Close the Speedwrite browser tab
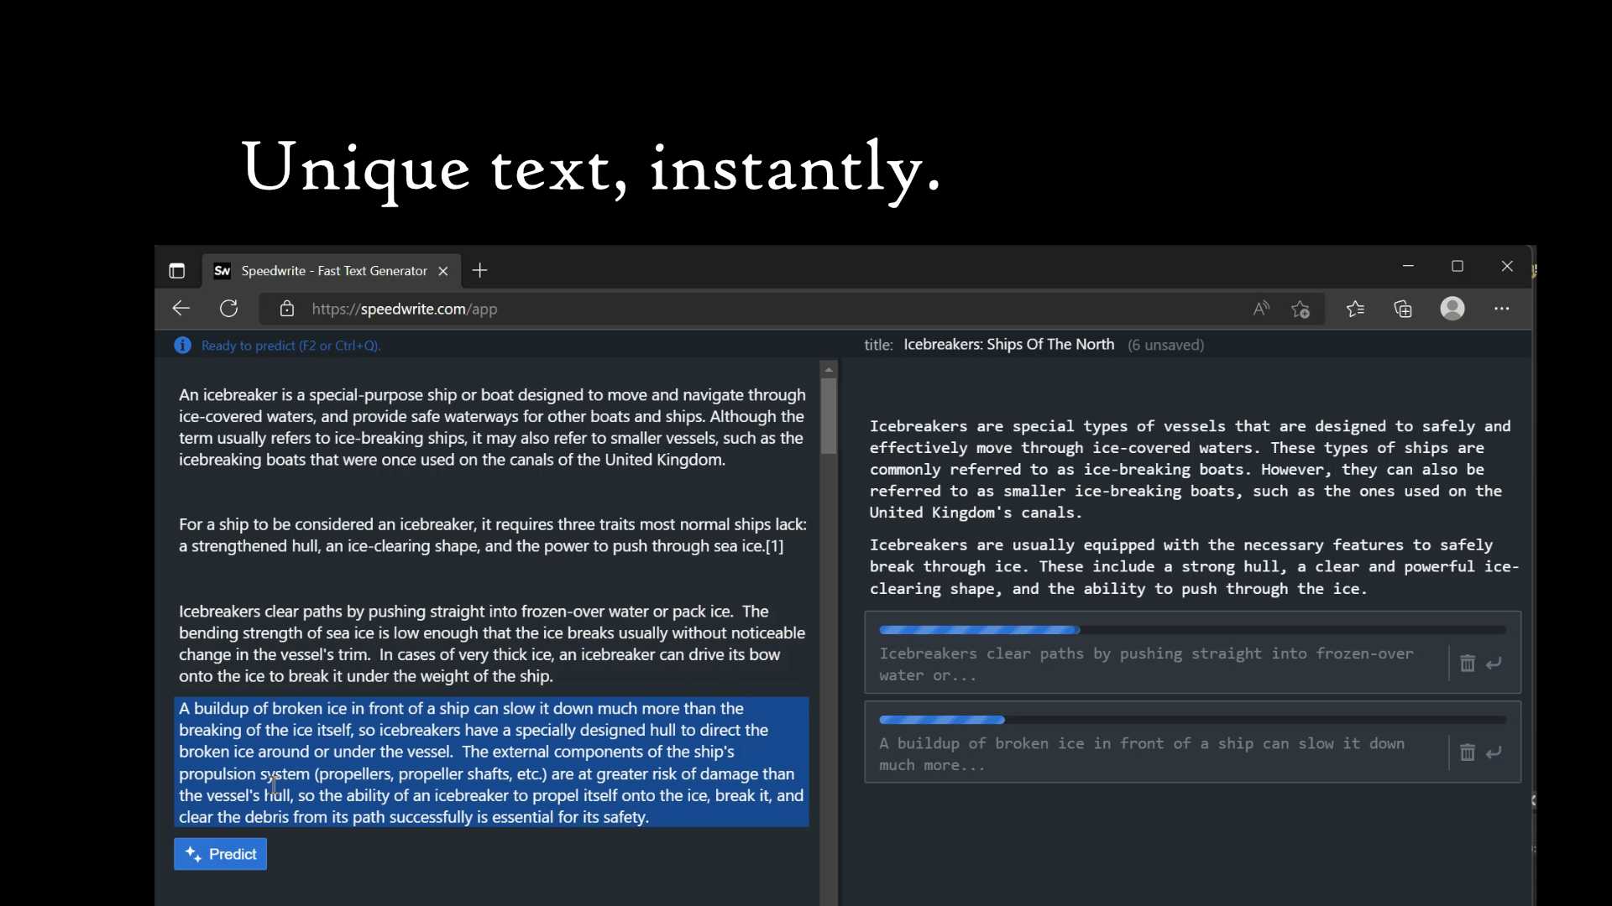Image resolution: width=1612 pixels, height=906 pixels. [443, 271]
